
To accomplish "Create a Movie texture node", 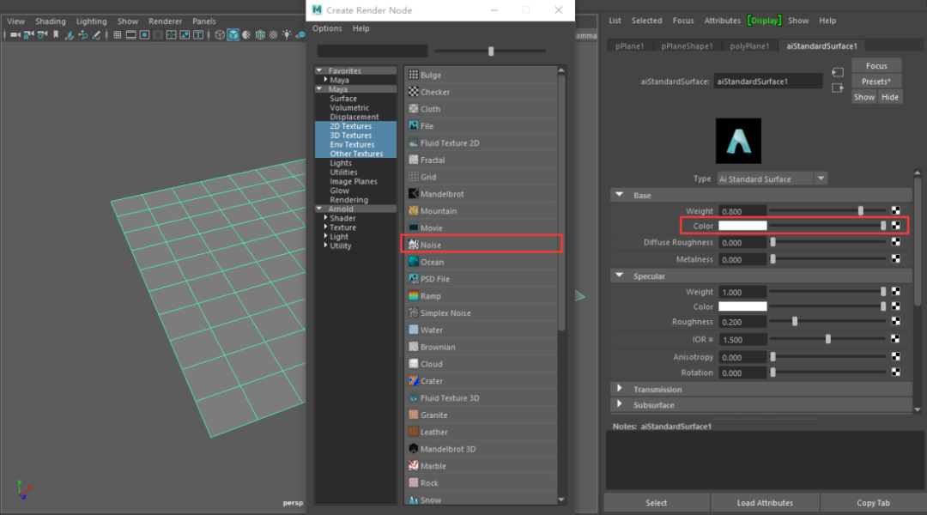I will 482,228.
